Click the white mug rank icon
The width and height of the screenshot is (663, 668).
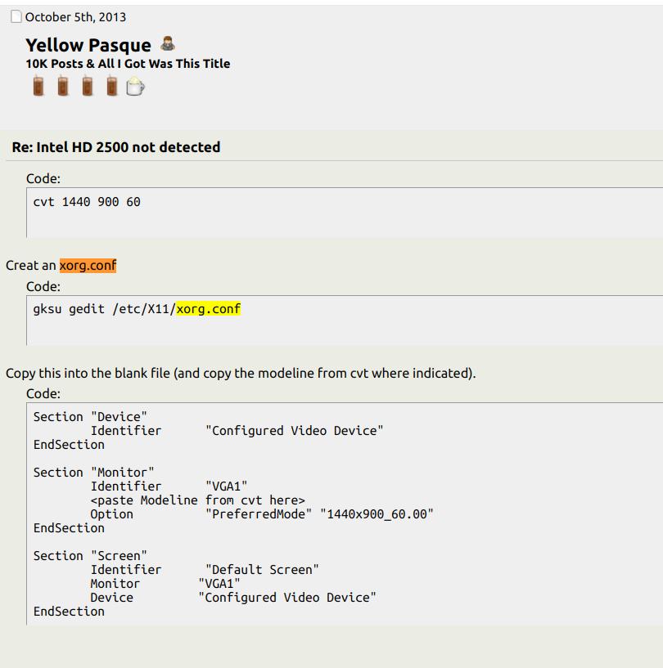tap(135, 86)
